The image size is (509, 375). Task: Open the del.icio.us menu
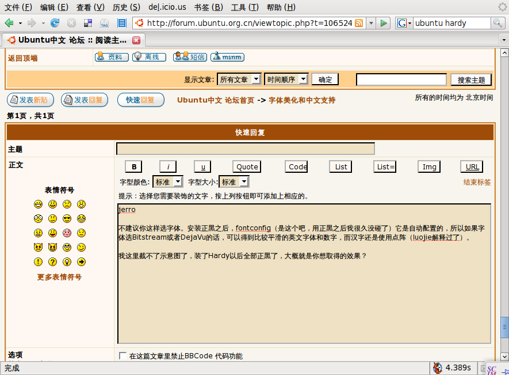click(167, 7)
